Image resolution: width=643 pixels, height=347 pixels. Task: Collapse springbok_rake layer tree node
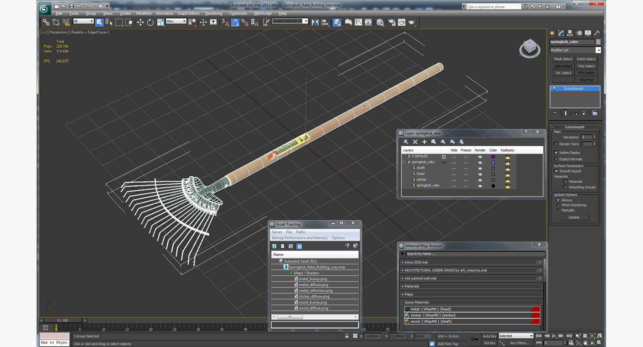(404, 162)
